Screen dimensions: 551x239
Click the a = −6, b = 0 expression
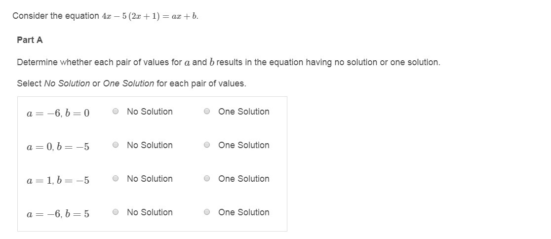pos(58,114)
